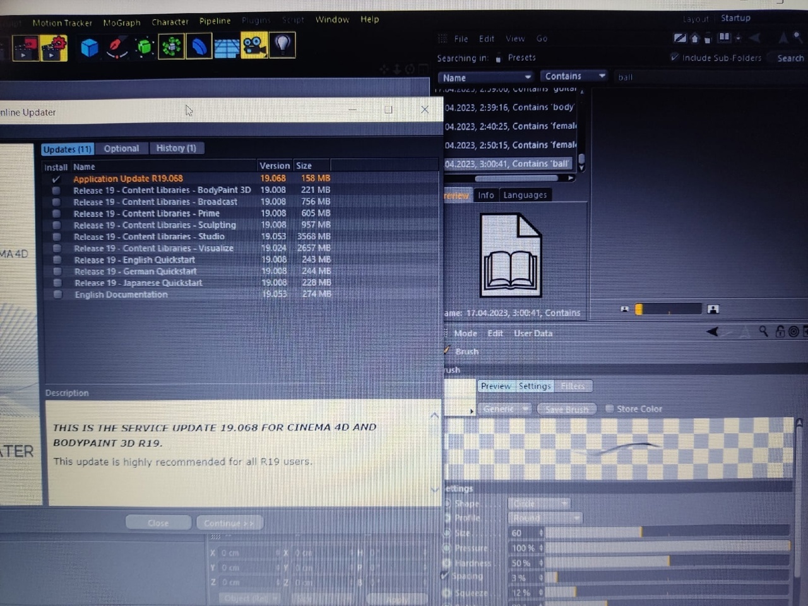Viewport: 808px width, 606px height.
Task: Click the Content Browser up arrow
Action: tap(783, 38)
